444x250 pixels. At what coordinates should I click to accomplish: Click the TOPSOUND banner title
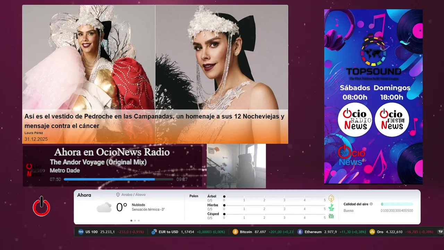coord(374,72)
